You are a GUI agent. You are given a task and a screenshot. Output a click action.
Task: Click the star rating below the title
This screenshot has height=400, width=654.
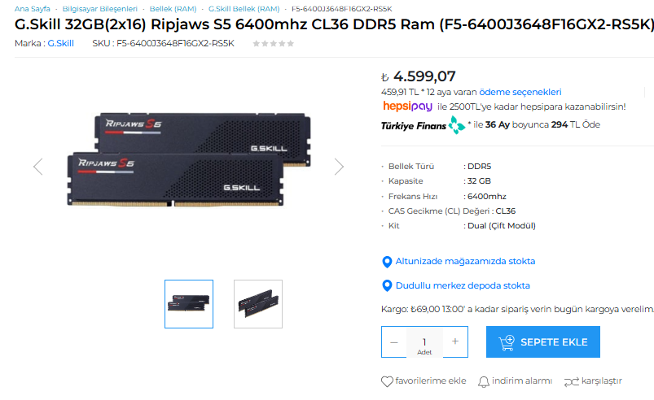(273, 43)
